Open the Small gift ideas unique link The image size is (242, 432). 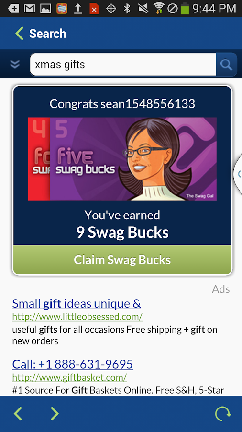(77, 304)
